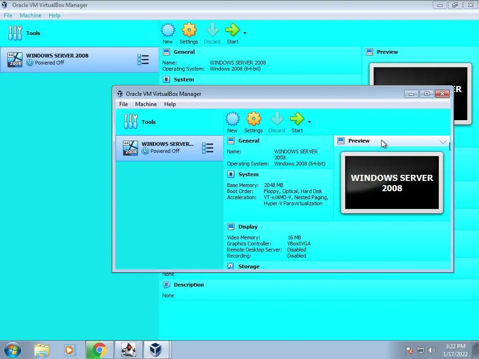Click System chip icon in front window
479x359 pixels.
click(231, 174)
